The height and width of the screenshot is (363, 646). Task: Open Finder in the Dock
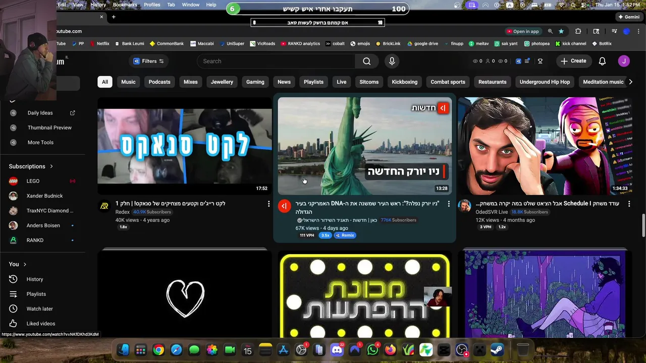(123, 349)
